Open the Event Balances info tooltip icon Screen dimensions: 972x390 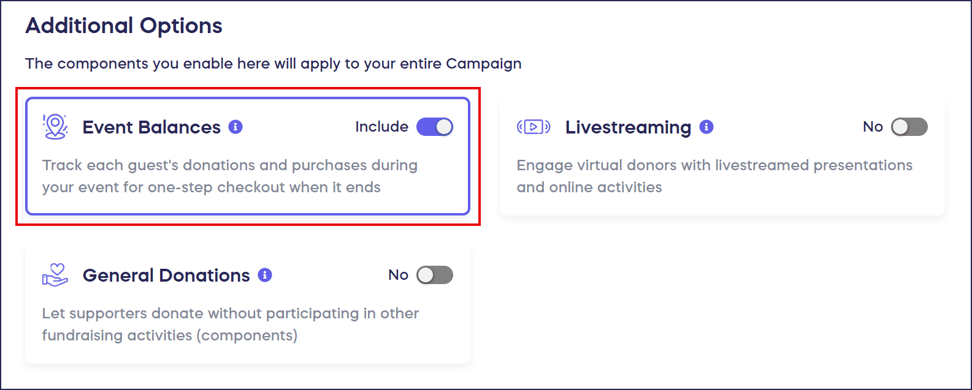(235, 127)
